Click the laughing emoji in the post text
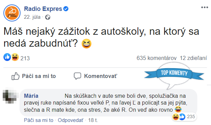 pos(87,44)
